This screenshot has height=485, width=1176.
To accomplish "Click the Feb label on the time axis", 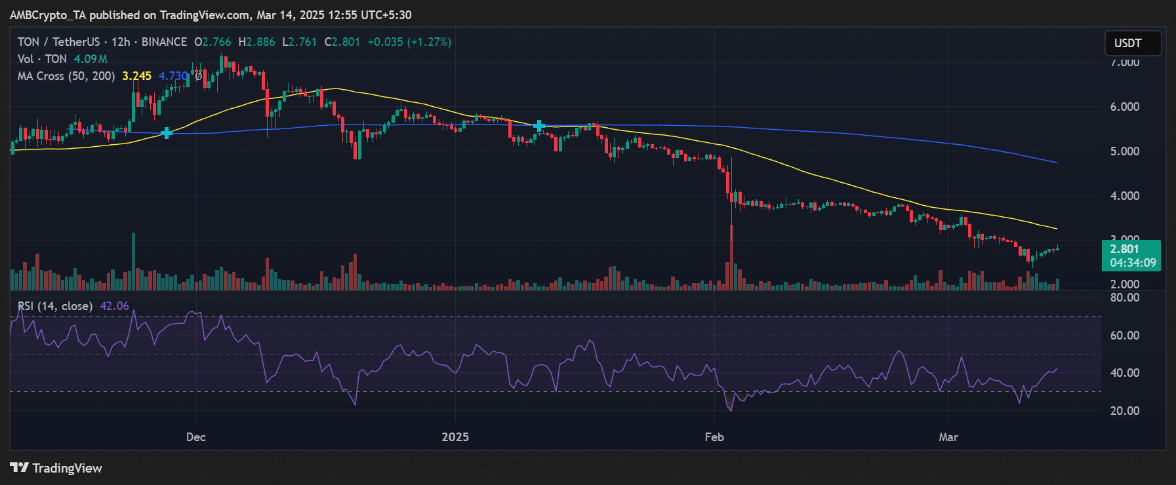I will [x=714, y=437].
